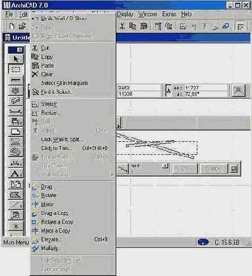Select the Hotspot asterisk tool
Image resolution: width=252 pixels, height=276 pixels.
(16, 226)
